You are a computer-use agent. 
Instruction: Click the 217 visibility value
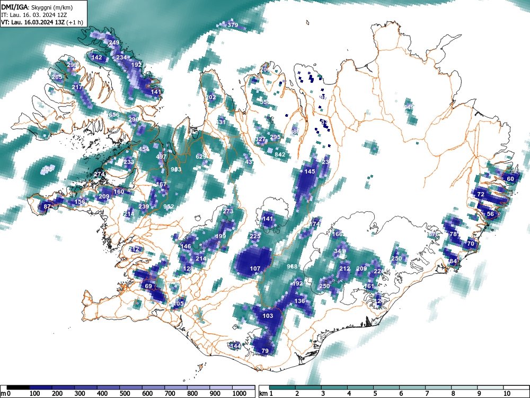[x=77, y=87]
